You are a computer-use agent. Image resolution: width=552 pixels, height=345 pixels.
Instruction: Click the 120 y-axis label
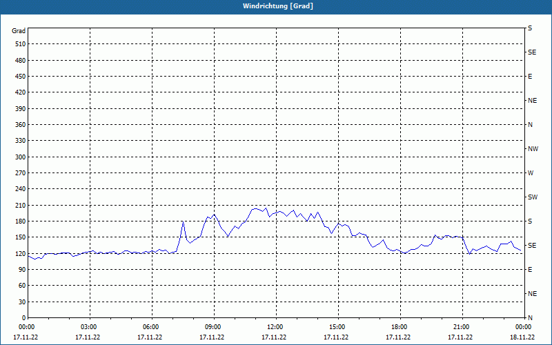(21, 253)
